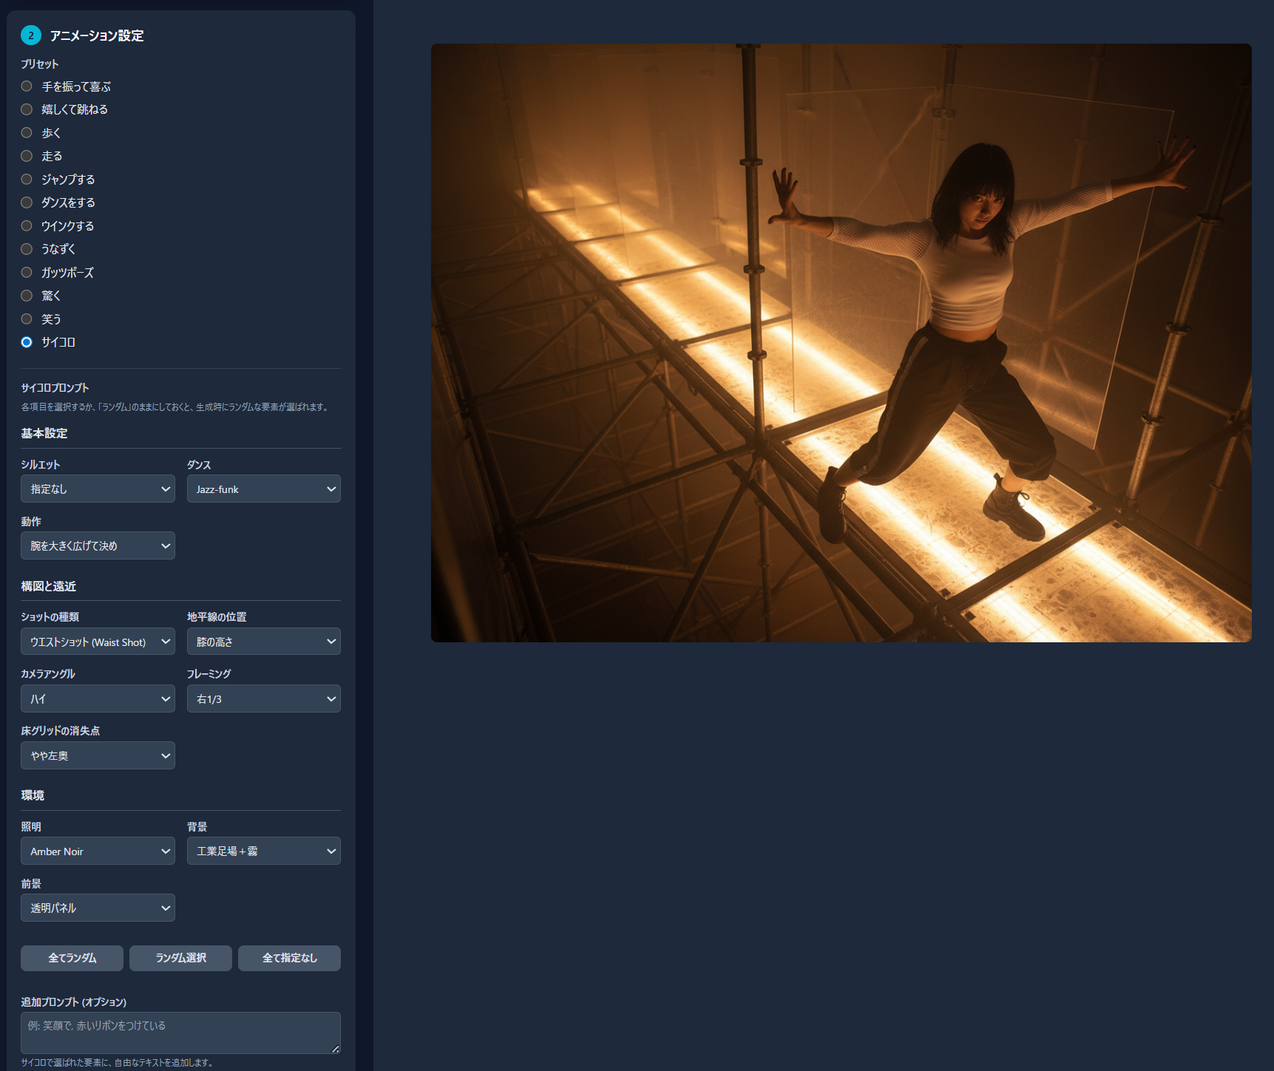Select the サイコロ preset radio button
Screen dimensions: 1274x1071
pyautogui.click(x=27, y=342)
